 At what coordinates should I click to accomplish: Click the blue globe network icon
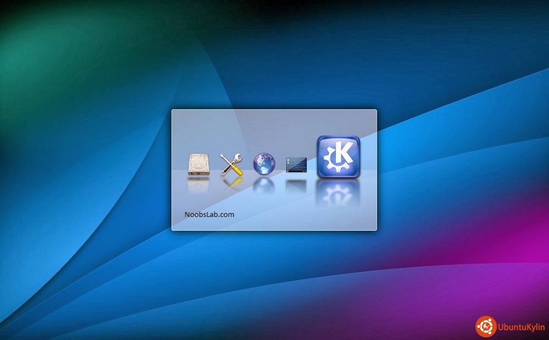264,164
